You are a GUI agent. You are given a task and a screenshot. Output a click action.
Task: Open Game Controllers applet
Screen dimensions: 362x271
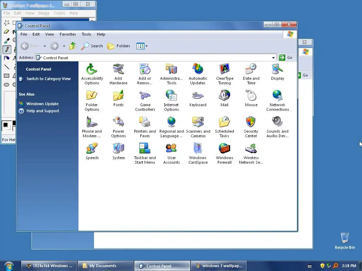tap(145, 101)
